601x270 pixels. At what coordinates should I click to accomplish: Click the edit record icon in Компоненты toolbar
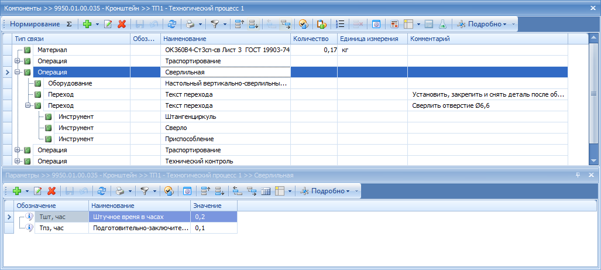(108, 24)
